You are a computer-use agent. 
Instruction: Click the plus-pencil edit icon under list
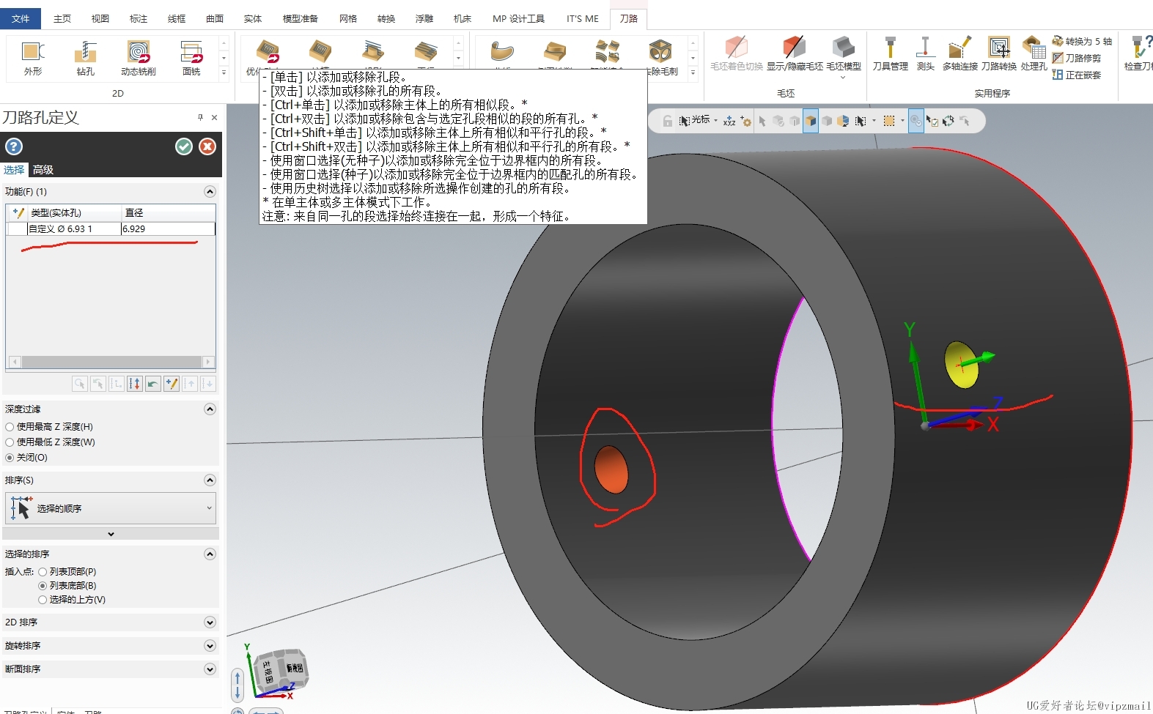click(x=172, y=384)
